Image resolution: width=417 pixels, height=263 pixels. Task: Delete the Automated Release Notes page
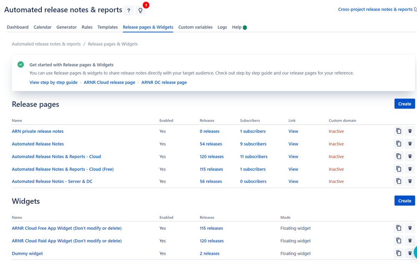coord(410,143)
